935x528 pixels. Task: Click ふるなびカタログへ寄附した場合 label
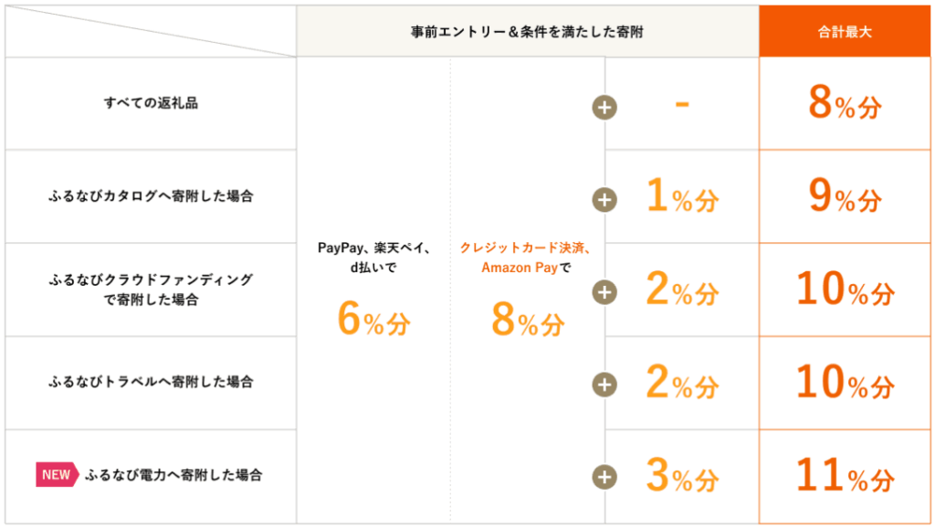151,195
